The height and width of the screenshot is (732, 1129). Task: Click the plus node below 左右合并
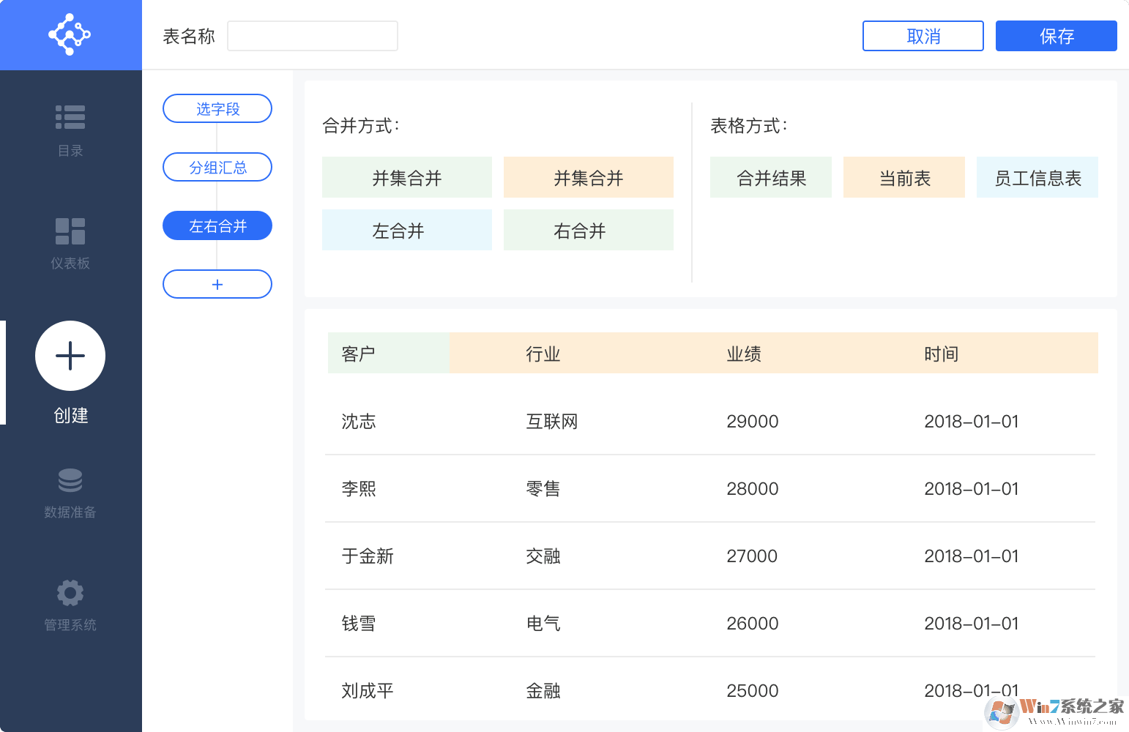pos(217,284)
